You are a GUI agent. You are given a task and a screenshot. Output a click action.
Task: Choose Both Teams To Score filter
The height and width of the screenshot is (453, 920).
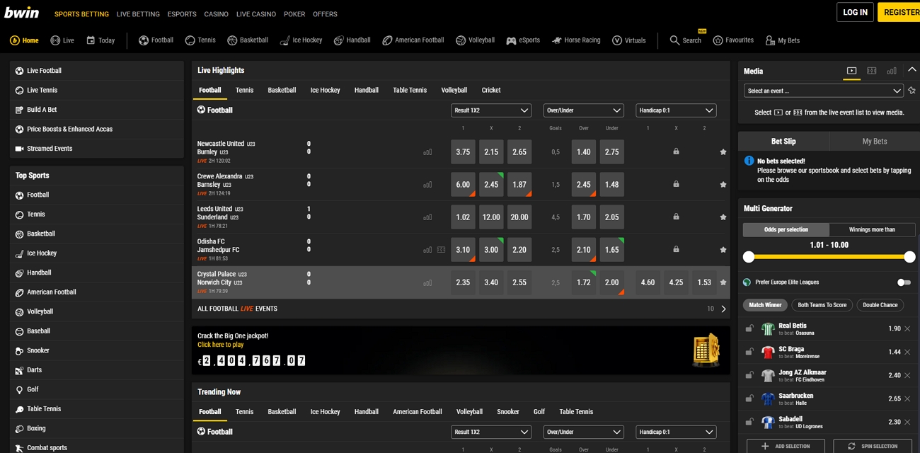822,305
